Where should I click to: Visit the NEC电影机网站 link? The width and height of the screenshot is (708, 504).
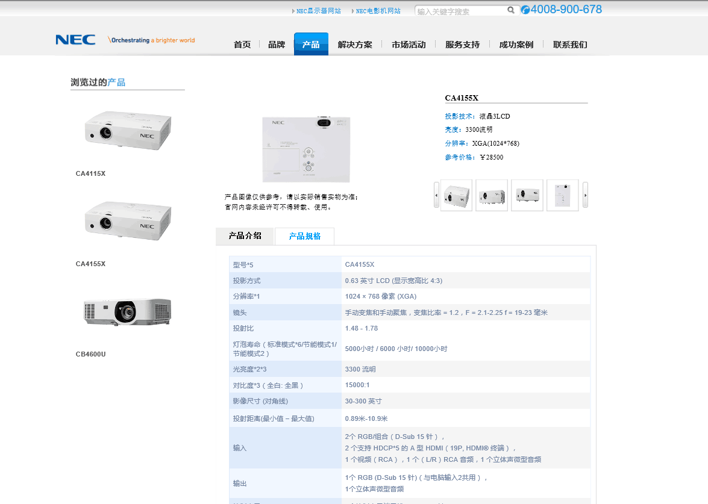point(378,11)
